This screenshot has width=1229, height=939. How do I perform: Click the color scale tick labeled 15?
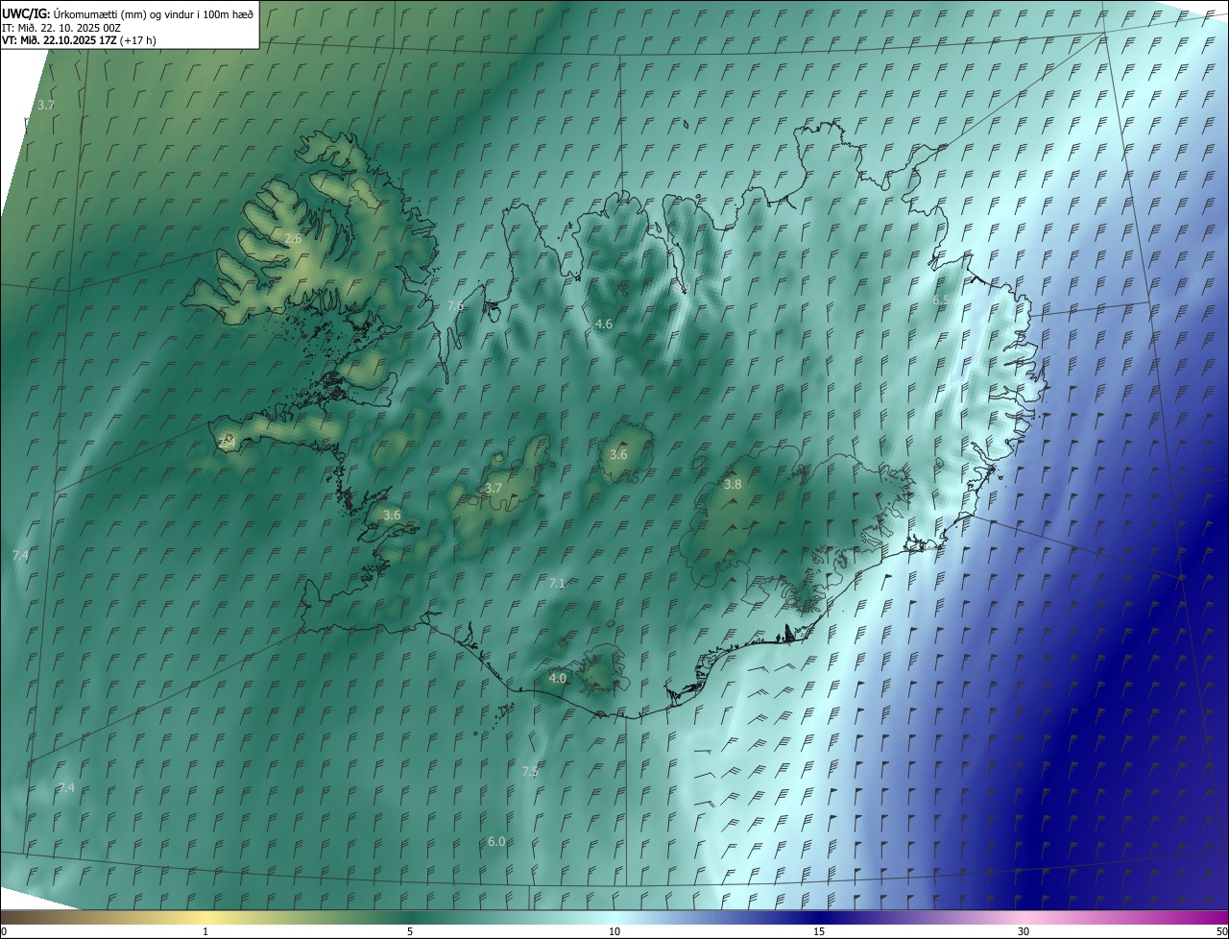pos(819,931)
